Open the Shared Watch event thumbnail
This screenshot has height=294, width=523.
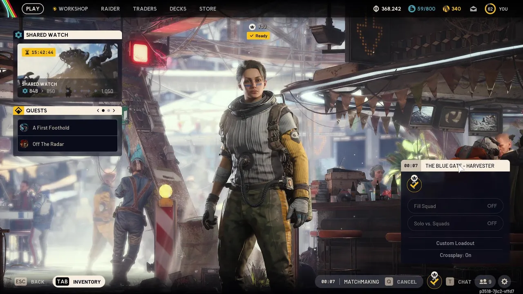tap(67, 70)
